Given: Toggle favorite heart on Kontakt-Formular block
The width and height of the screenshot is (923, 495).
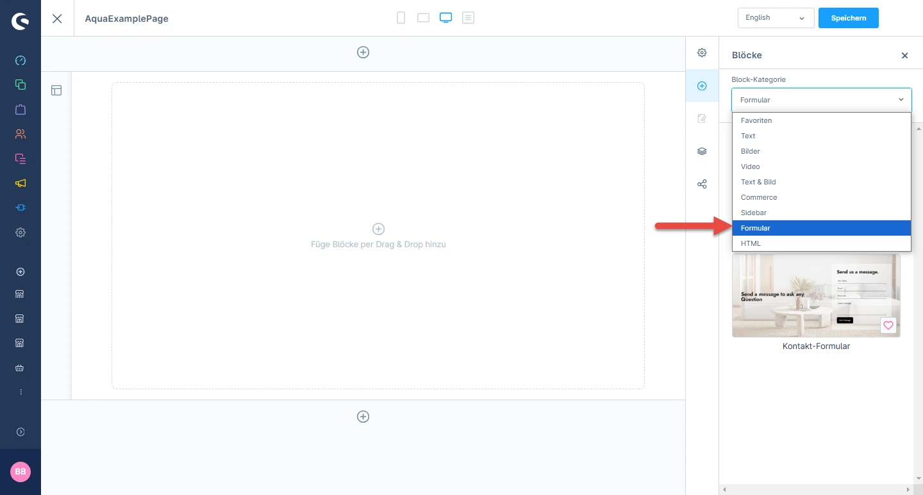Looking at the screenshot, I should (x=888, y=326).
